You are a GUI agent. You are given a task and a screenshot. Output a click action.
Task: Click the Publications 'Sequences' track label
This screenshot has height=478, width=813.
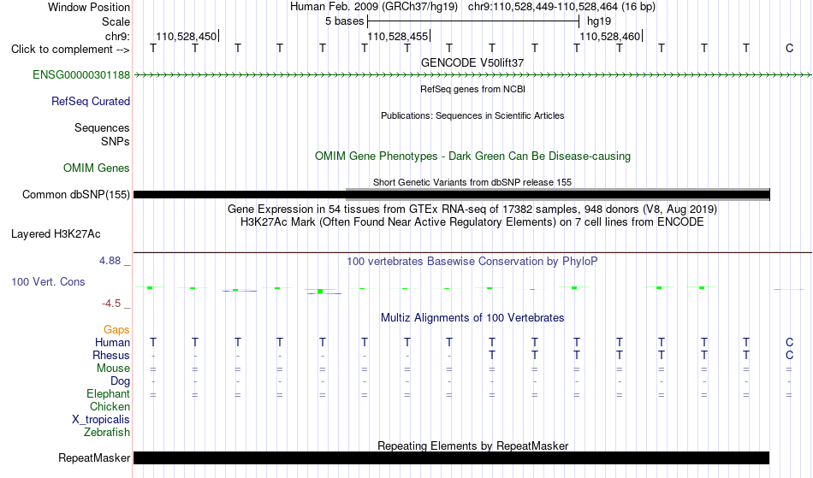point(102,128)
